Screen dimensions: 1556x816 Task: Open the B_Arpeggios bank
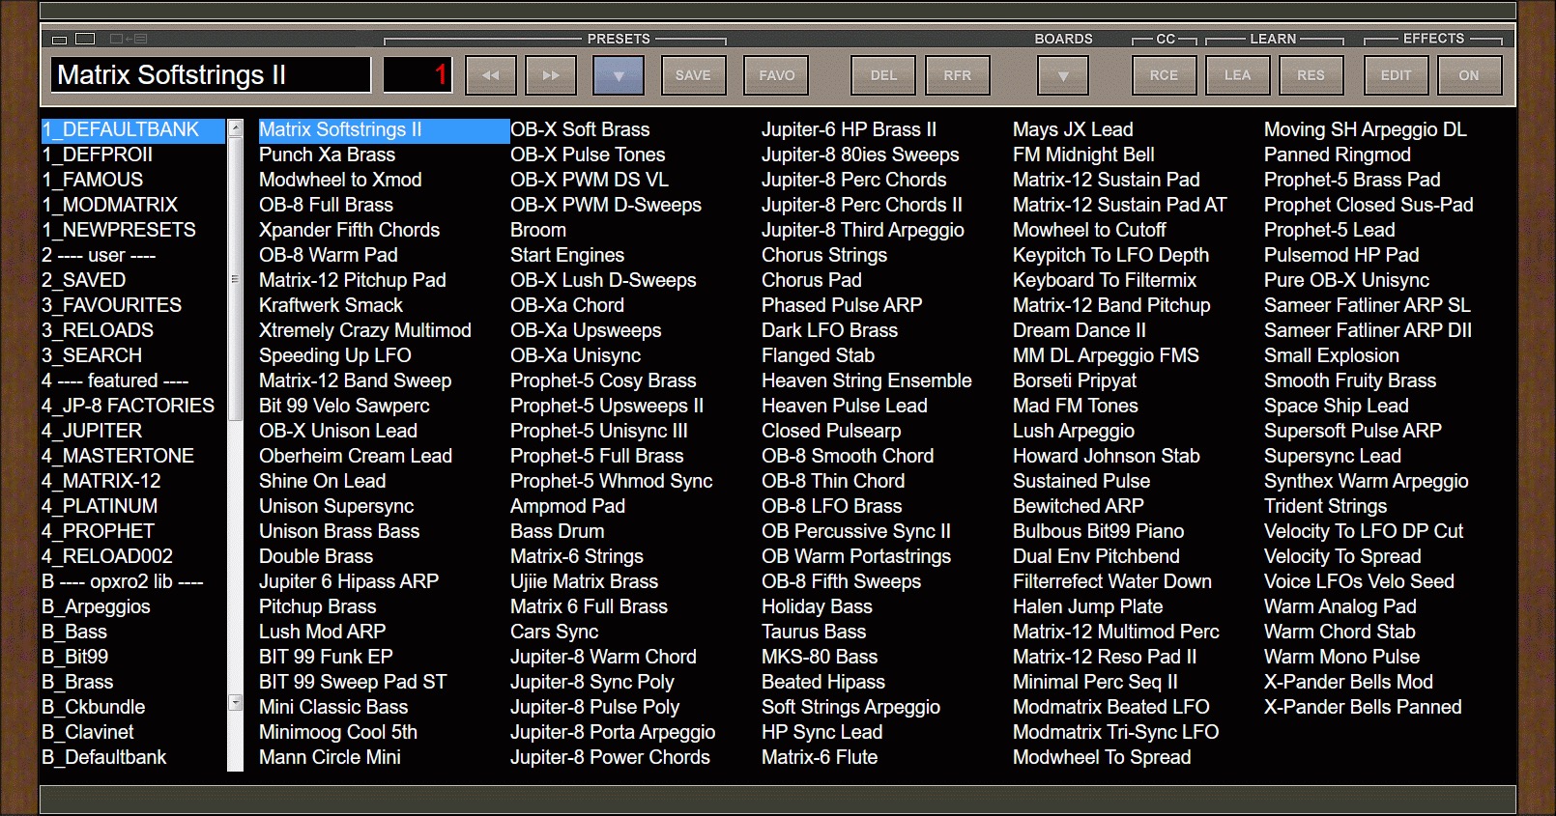pyautogui.click(x=97, y=606)
